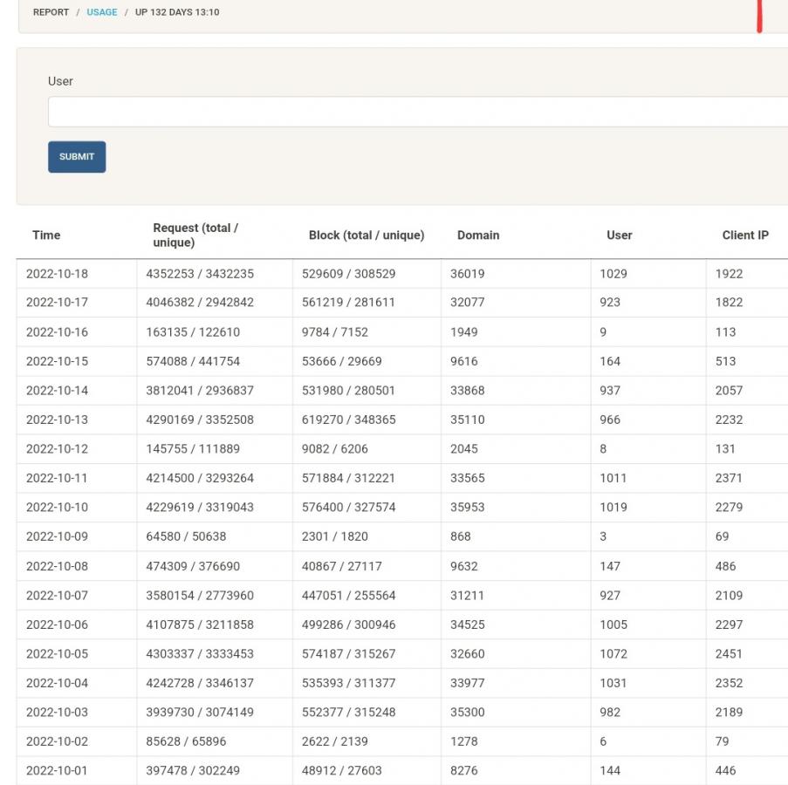Screen dimensions: 788x785
Task: Click request value 163135 / 122610
Action: pos(193,332)
